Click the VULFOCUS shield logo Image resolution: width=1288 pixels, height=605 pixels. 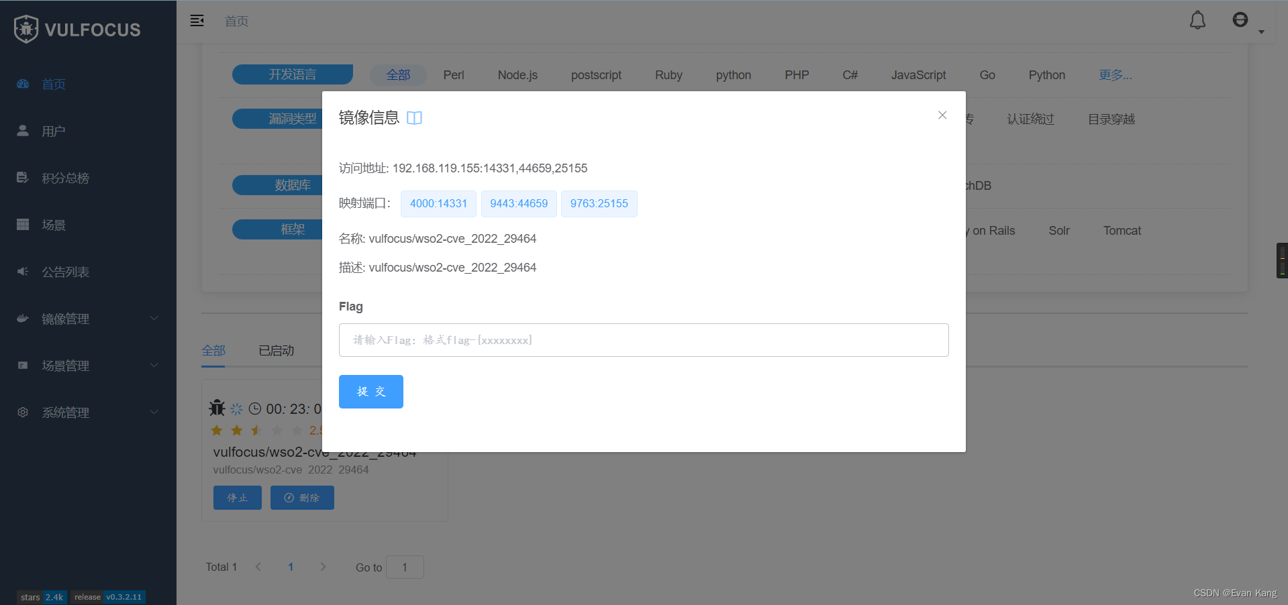pyautogui.click(x=27, y=29)
